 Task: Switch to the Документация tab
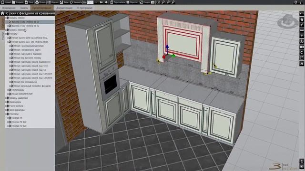64,8
